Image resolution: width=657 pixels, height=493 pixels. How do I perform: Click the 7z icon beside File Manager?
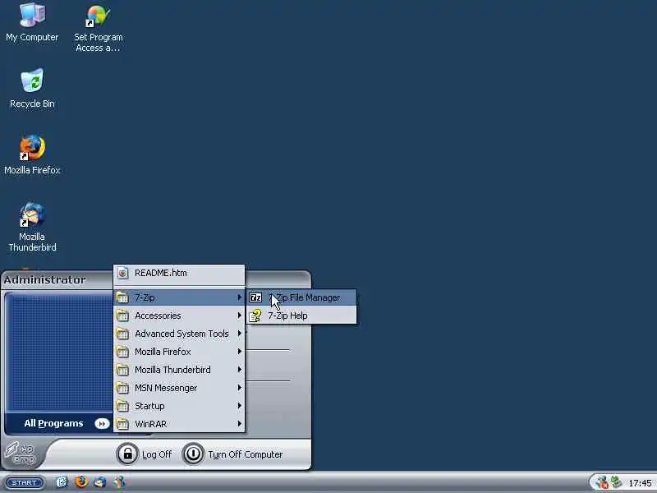tap(255, 297)
